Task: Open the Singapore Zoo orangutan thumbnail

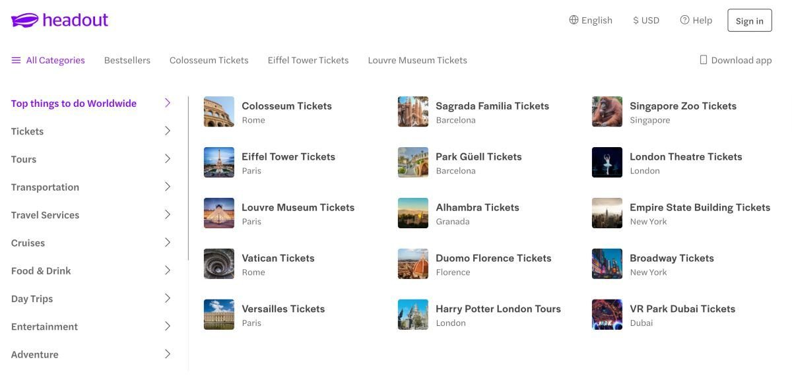Action: click(x=607, y=112)
